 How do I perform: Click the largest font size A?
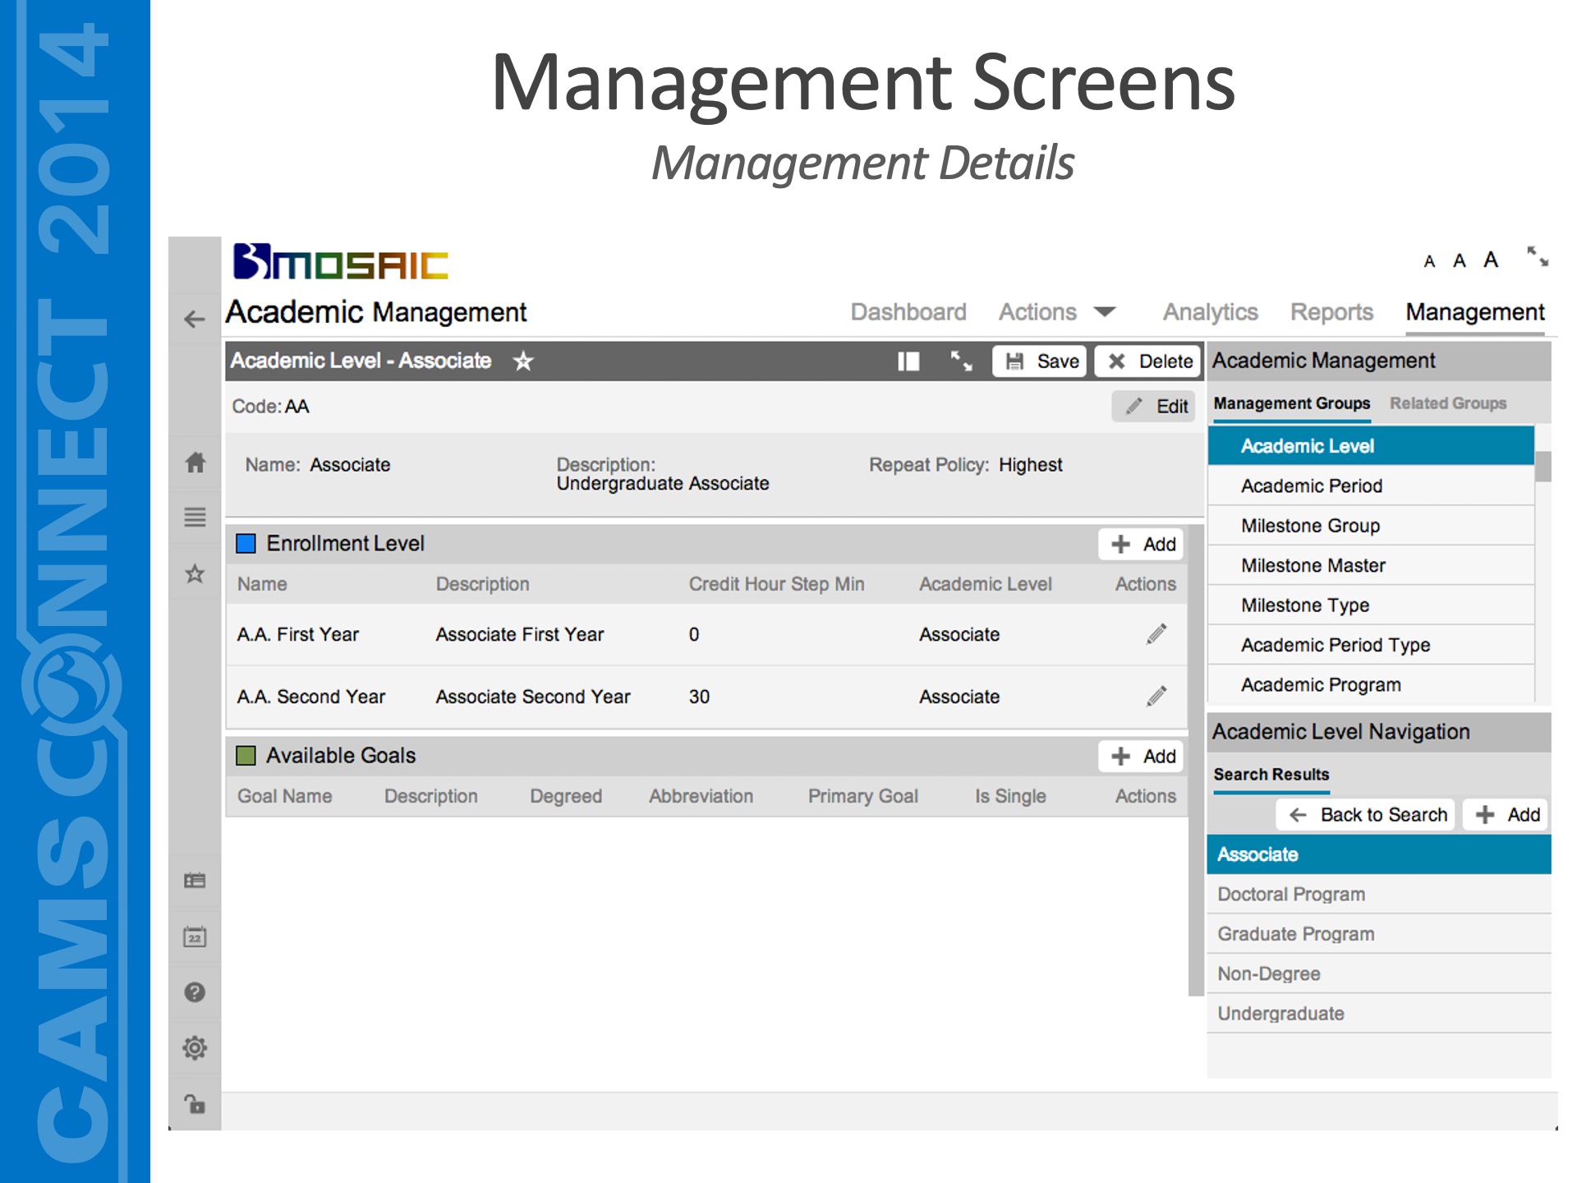[x=1491, y=260]
